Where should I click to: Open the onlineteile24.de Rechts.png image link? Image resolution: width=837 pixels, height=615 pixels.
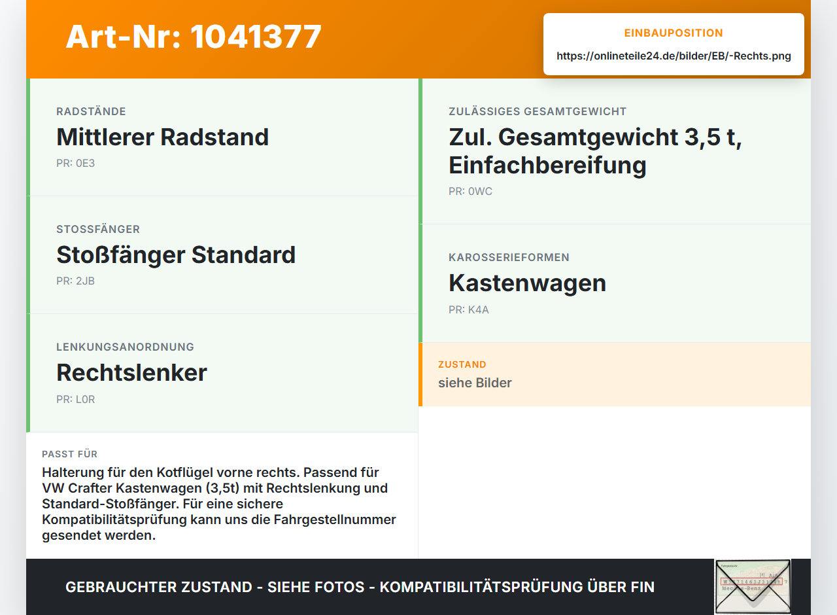click(674, 56)
